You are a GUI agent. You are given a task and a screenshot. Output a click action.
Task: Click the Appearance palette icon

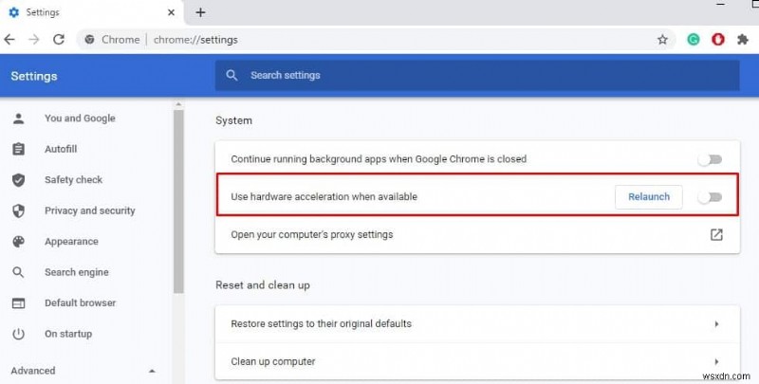(18, 242)
